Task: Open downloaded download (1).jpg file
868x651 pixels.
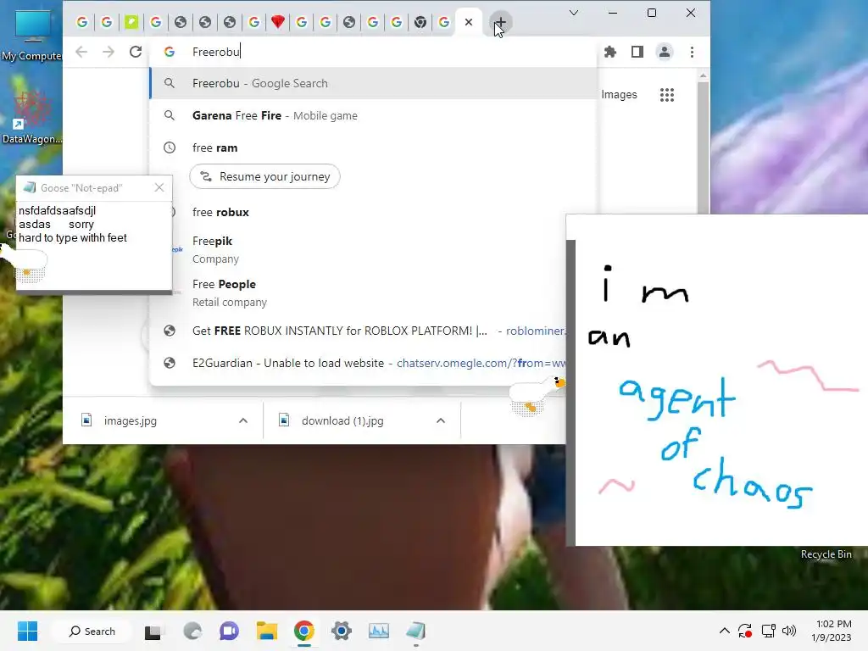Action: click(x=342, y=420)
